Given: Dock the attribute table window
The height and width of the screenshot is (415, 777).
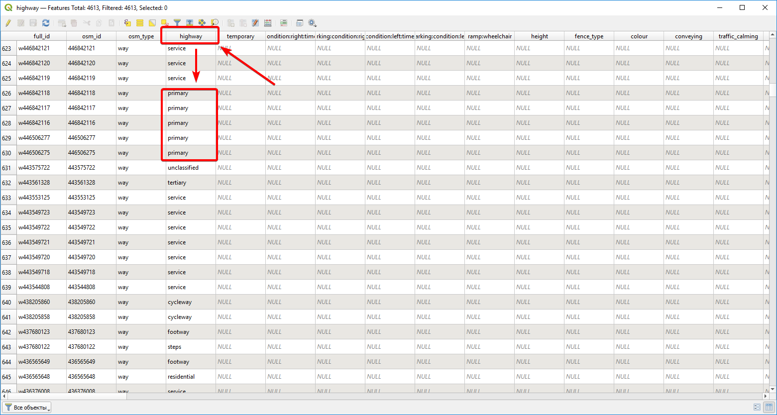Looking at the screenshot, I should [x=300, y=23].
